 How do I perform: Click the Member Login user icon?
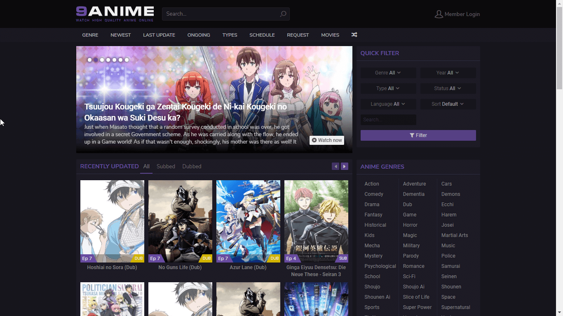click(x=439, y=14)
